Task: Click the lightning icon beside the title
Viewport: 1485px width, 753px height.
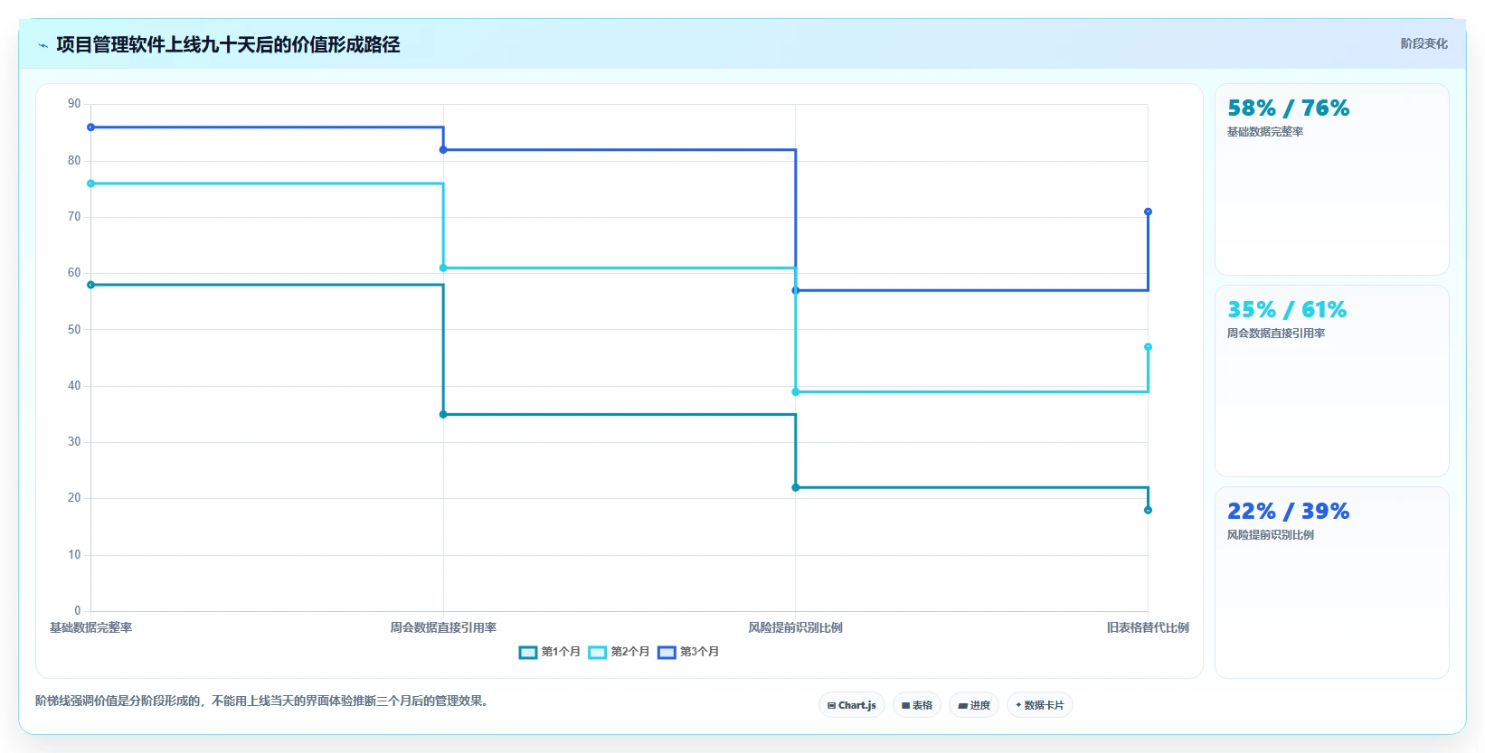Action: [43, 45]
